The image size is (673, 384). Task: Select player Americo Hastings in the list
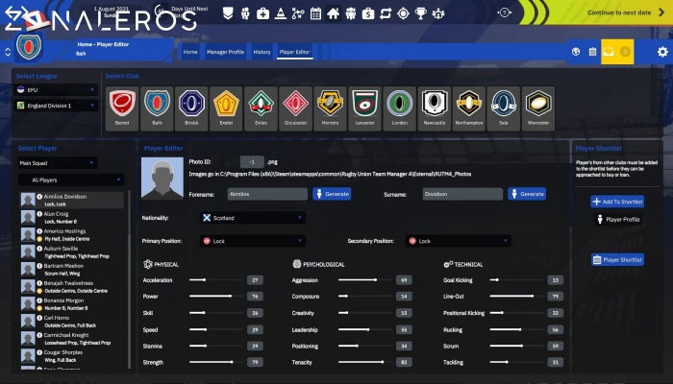(72, 235)
